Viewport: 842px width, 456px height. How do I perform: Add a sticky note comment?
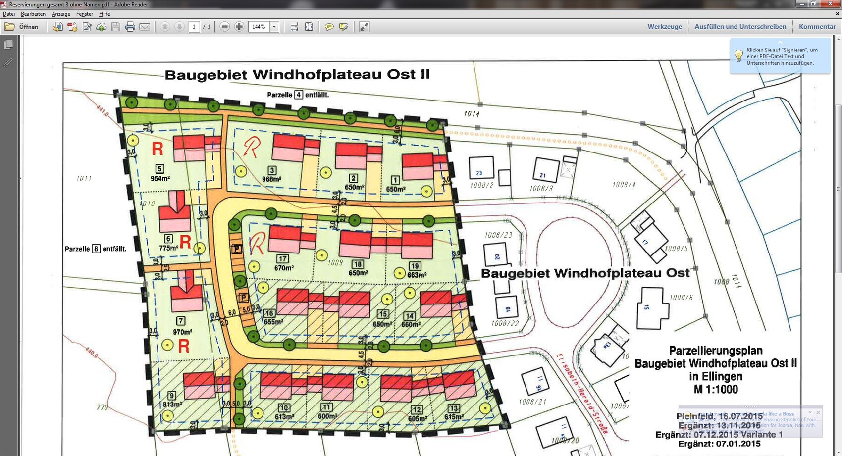(329, 27)
